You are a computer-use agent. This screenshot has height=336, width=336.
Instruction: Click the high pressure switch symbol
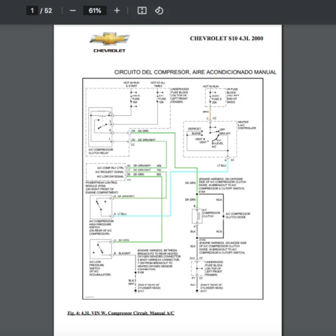pos(101,208)
